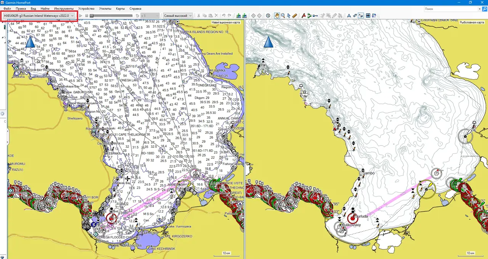488x259 pixels.
Task: Click the 'Рыболовная карта' map label
Action: 472,22
